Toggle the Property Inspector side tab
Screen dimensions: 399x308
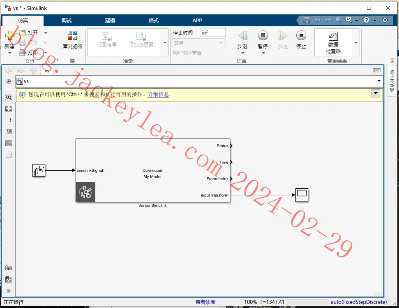coord(392,81)
